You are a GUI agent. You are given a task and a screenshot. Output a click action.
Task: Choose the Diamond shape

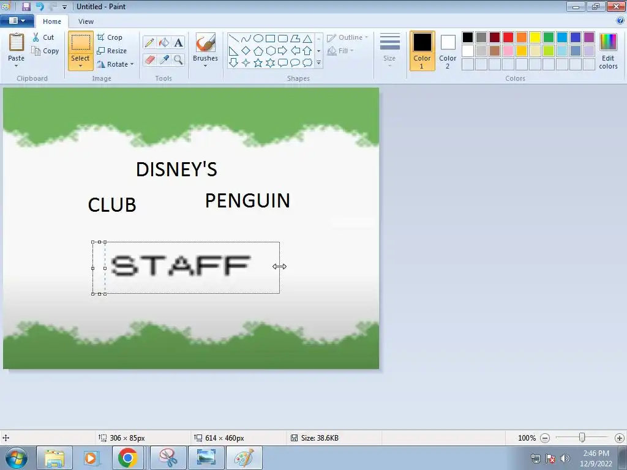tap(246, 51)
